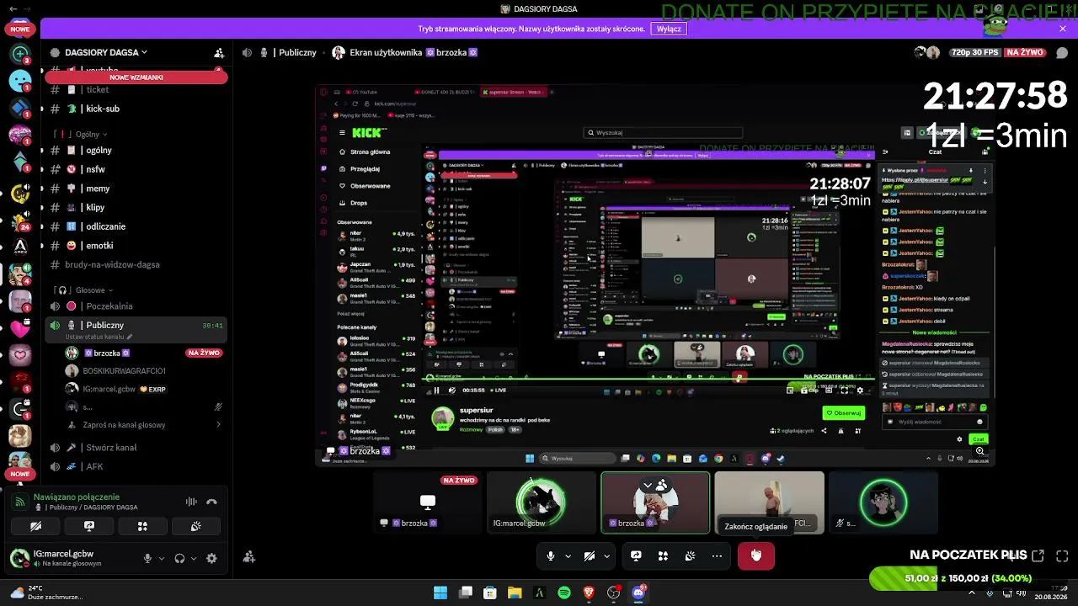Pop out the stream into a separate window
1078x606 pixels.
point(1038,555)
